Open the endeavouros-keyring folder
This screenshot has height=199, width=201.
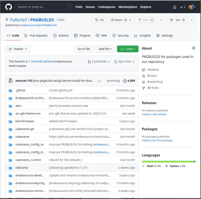30,183
